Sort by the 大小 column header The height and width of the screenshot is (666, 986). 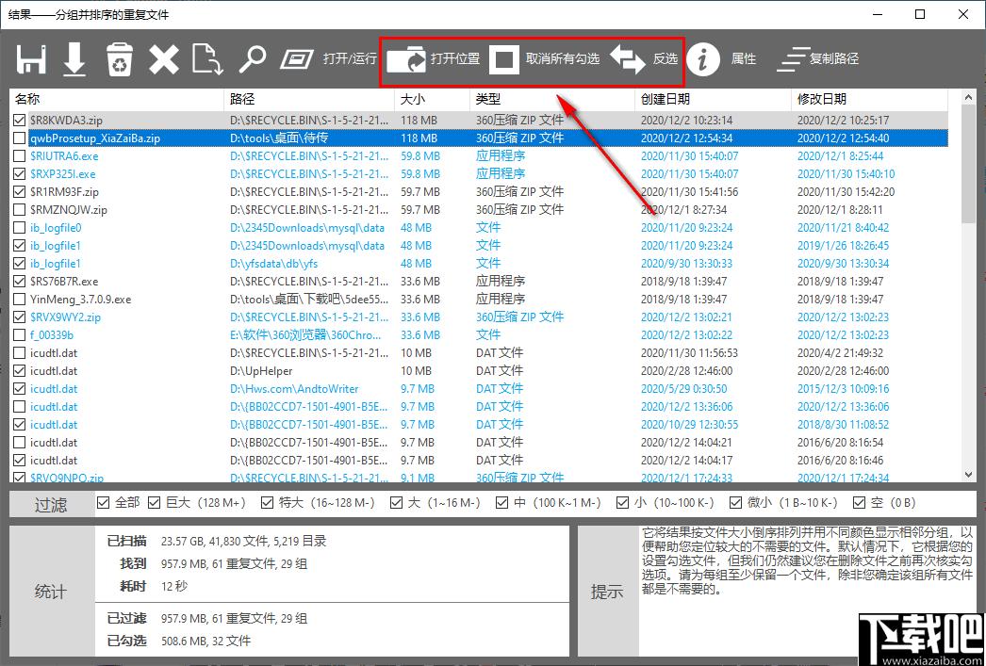[432, 99]
